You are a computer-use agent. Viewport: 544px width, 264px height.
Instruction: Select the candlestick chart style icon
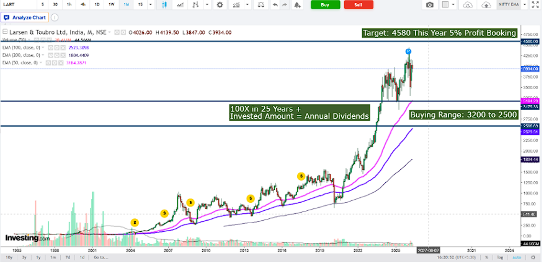164,4
